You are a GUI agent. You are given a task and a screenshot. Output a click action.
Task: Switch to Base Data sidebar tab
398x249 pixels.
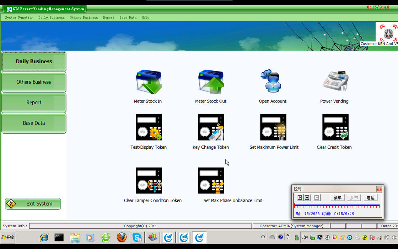coord(34,123)
